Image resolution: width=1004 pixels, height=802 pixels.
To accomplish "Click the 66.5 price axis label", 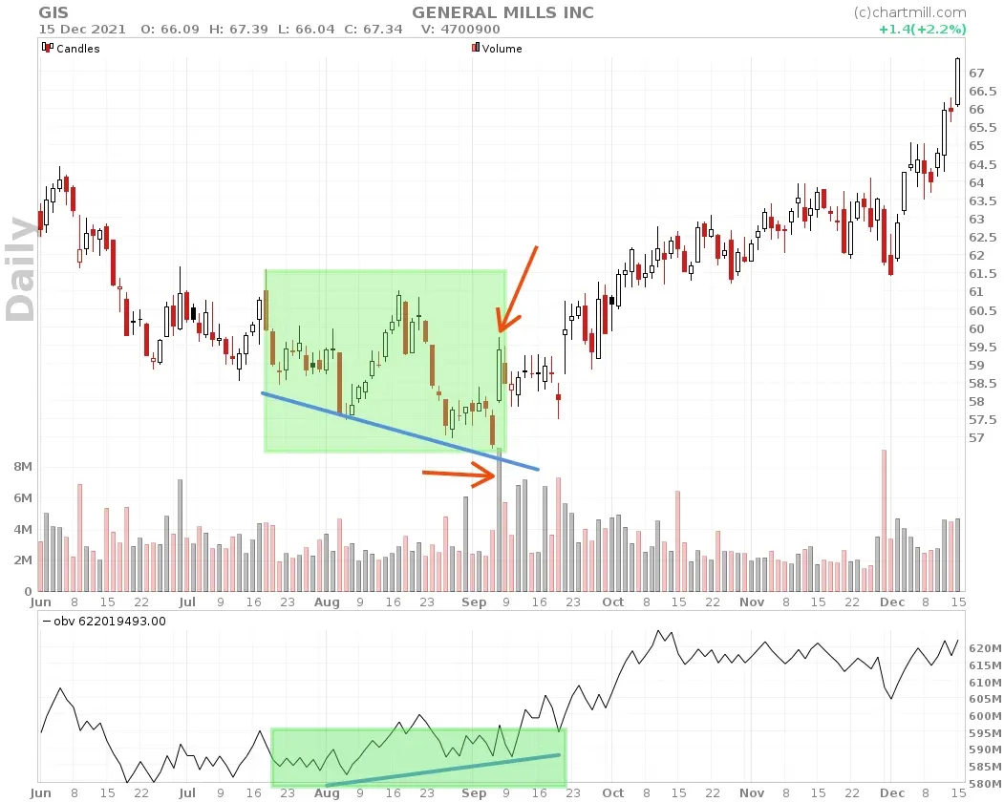I will tap(983, 91).
